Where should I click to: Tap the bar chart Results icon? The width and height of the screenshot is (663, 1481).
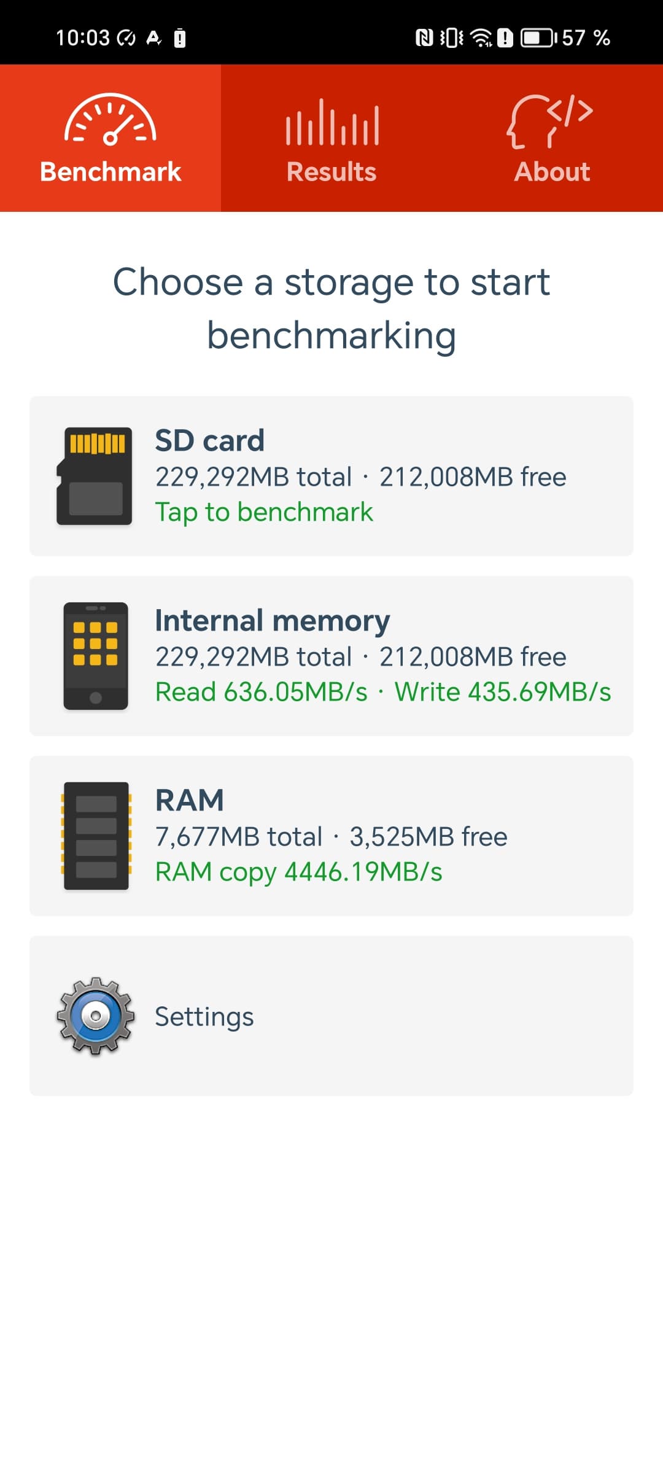(331, 122)
